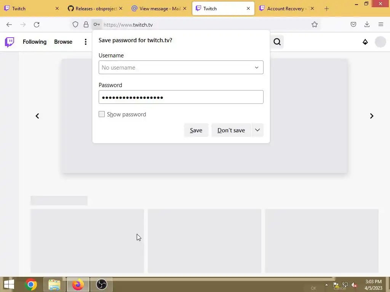Open OBS Studio from the taskbar
390x292 pixels.
tap(101, 284)
